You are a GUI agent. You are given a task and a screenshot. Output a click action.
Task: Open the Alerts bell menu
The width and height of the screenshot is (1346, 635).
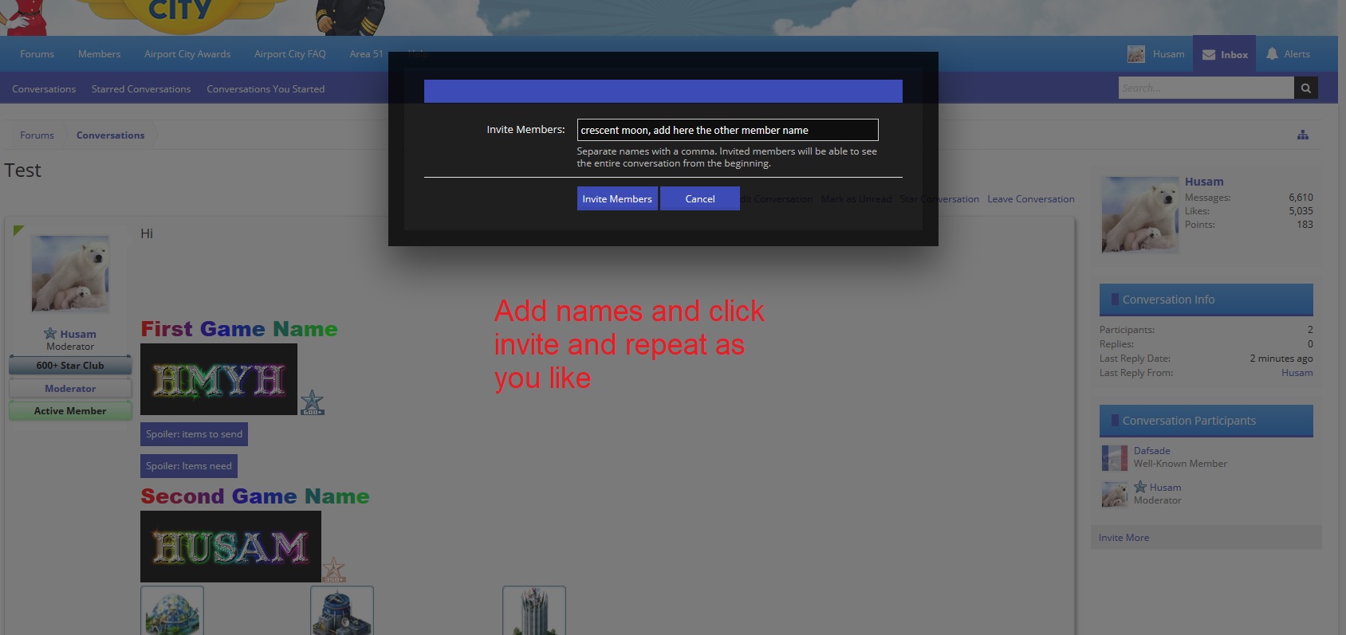(x=1288, y=54)
